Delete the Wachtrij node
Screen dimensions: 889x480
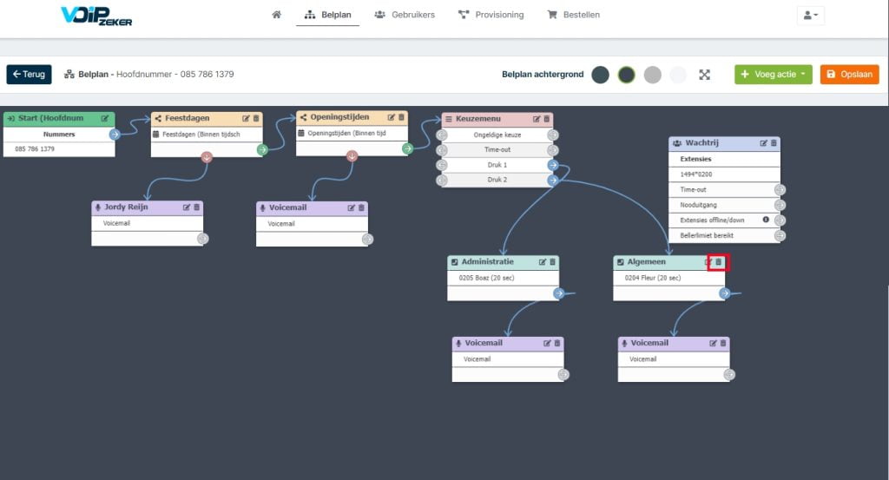point(774,143)
